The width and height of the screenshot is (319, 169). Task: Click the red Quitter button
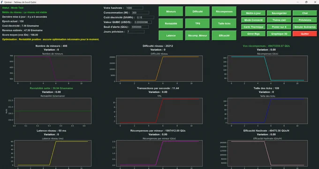[x=305, y=34]
